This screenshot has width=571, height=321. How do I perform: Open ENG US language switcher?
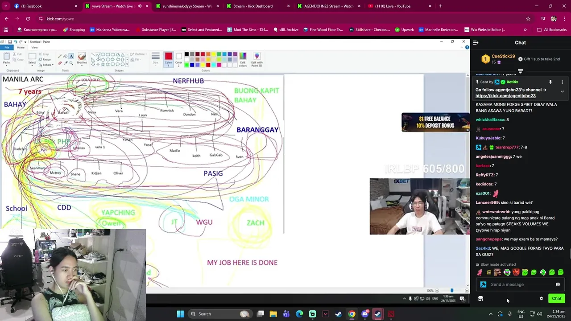pyautogui.click(x=521, y=314)
